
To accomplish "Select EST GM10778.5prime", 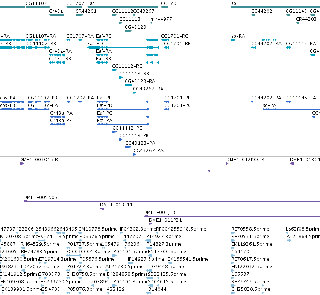I will 98,229.
